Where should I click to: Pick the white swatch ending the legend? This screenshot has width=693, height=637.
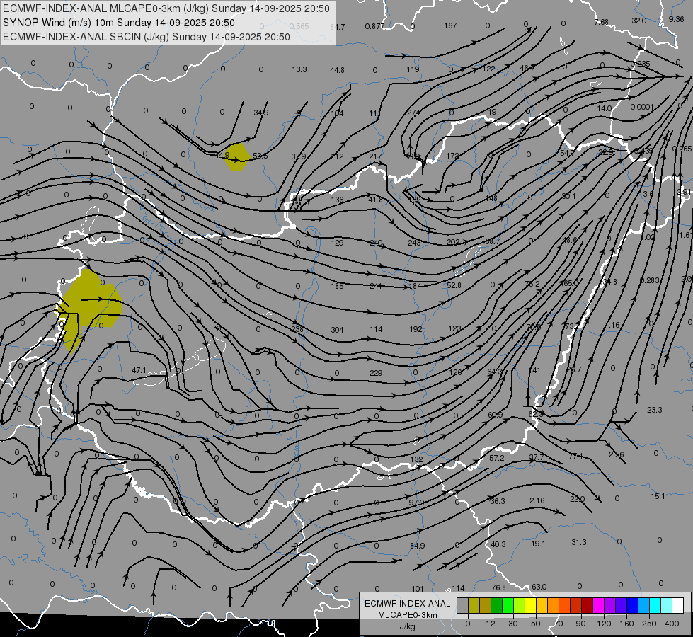(678, 605)
